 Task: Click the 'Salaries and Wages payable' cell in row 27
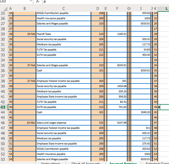pyautogui.click(x=63, y=24)
